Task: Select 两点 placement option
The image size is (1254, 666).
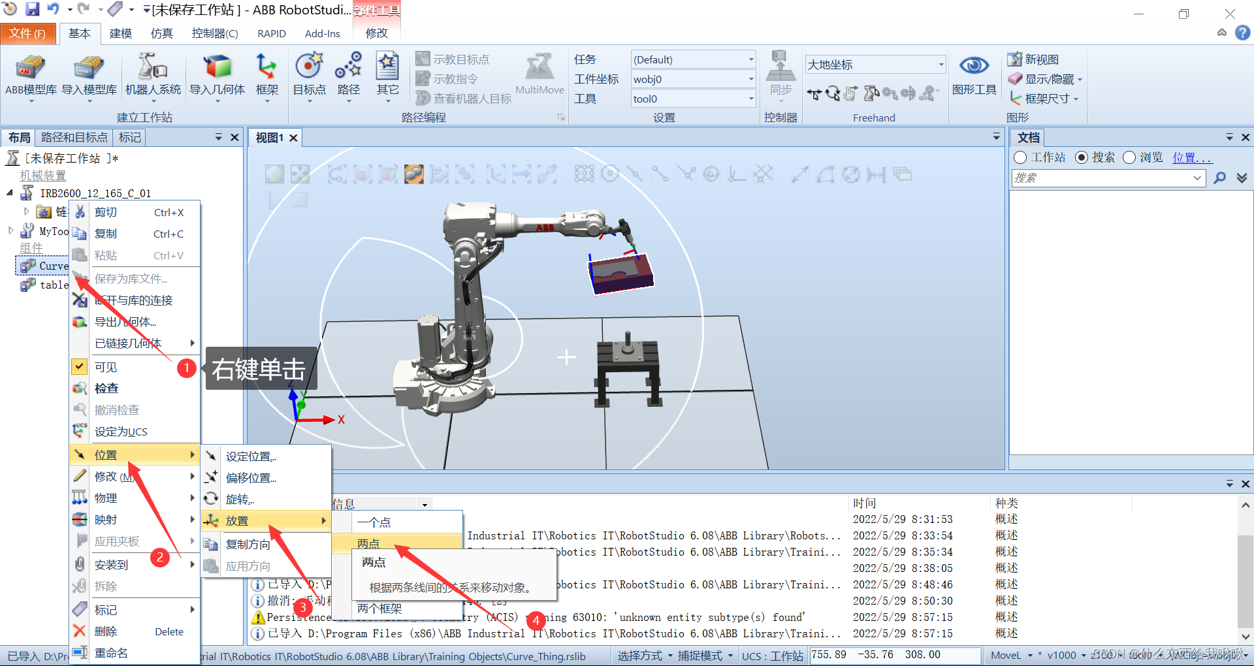Action: point(398,543)
